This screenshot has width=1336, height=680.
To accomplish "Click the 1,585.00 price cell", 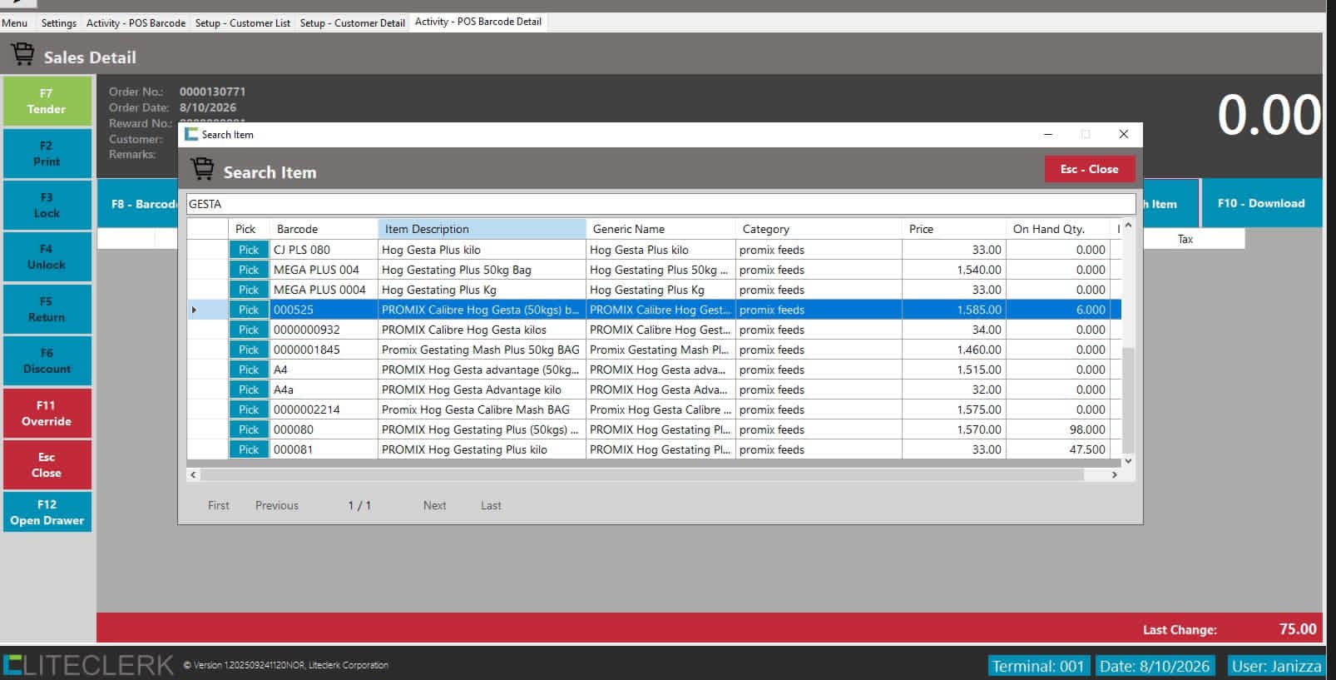I will point(954,310).
